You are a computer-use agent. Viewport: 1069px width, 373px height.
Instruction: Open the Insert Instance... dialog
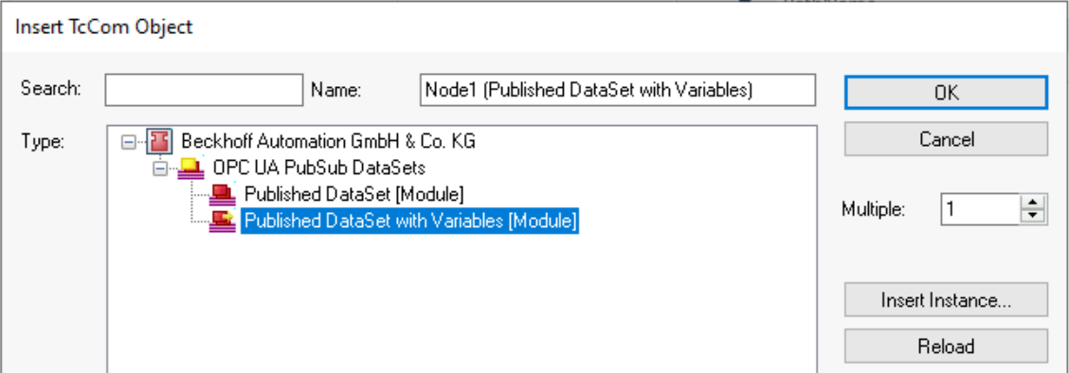pos(946,300)
